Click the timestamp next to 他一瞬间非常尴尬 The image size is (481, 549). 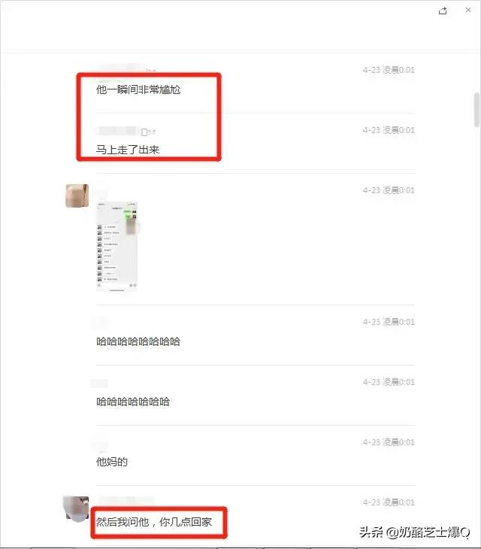389,70
